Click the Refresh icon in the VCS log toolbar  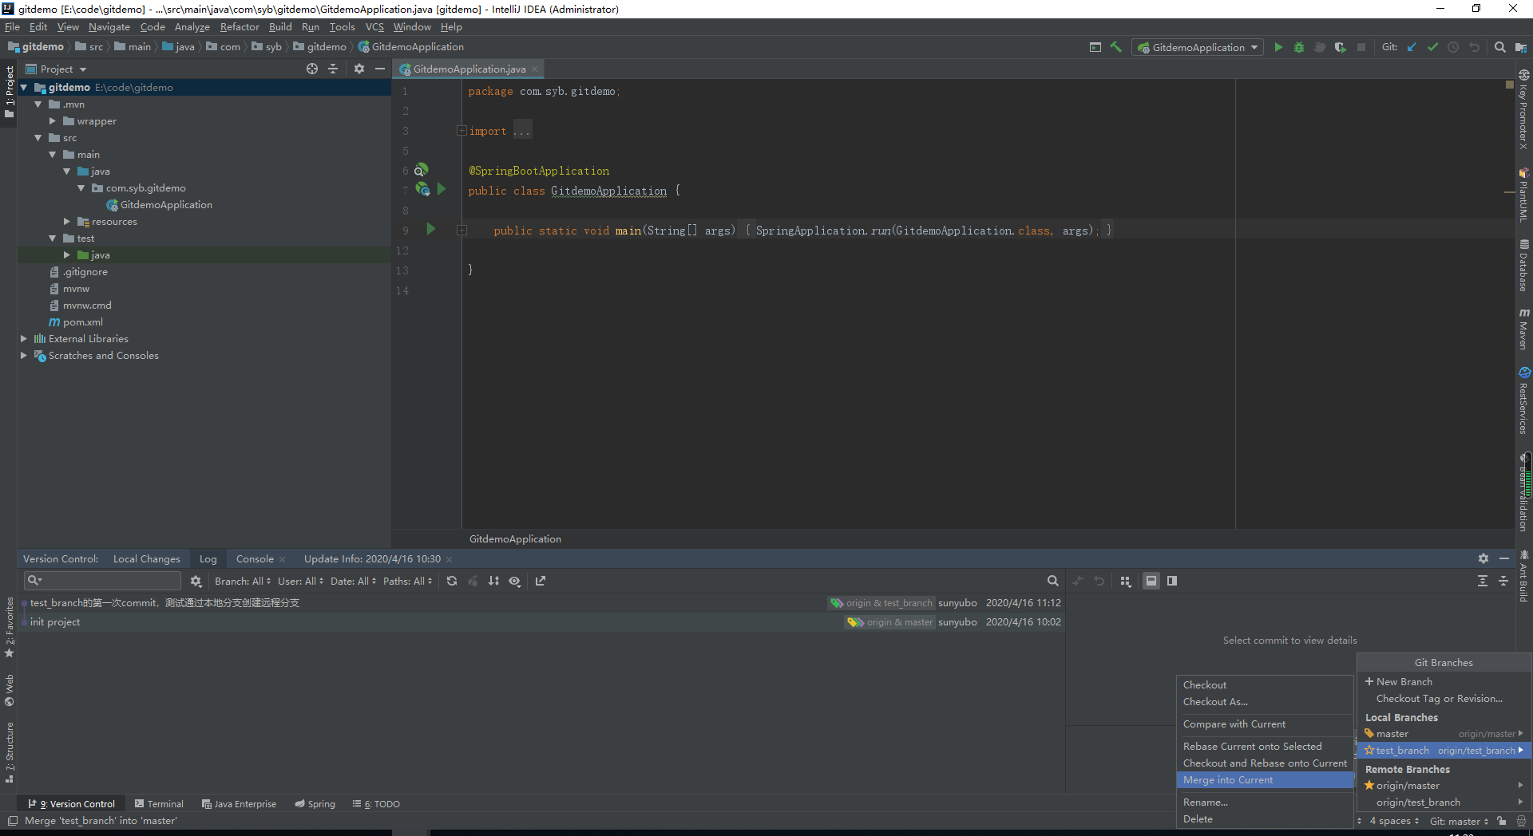point(452,581)
